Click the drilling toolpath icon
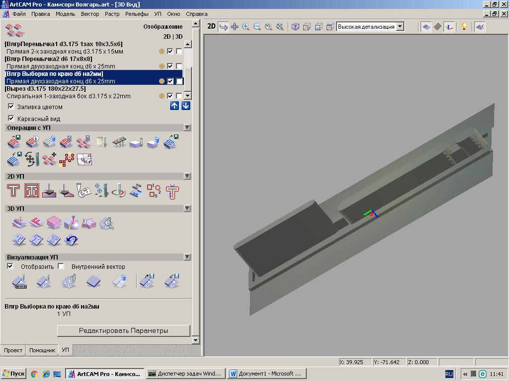This screenshot has height=381, width=509. pyautogui.click(x=101, y=191)
